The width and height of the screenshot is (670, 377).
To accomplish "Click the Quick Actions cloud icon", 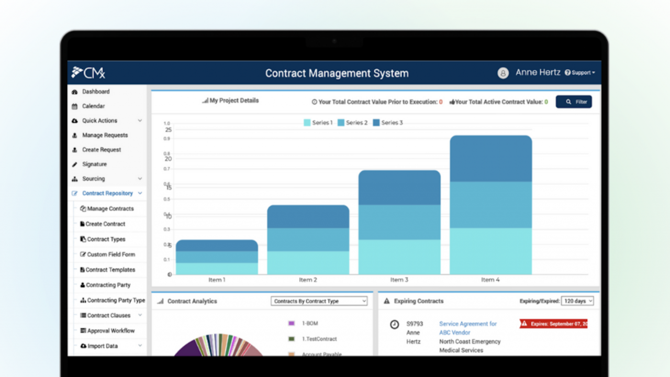I will (74, 120).
